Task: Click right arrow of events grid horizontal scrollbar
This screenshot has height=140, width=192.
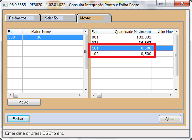Action: (170, 95)
